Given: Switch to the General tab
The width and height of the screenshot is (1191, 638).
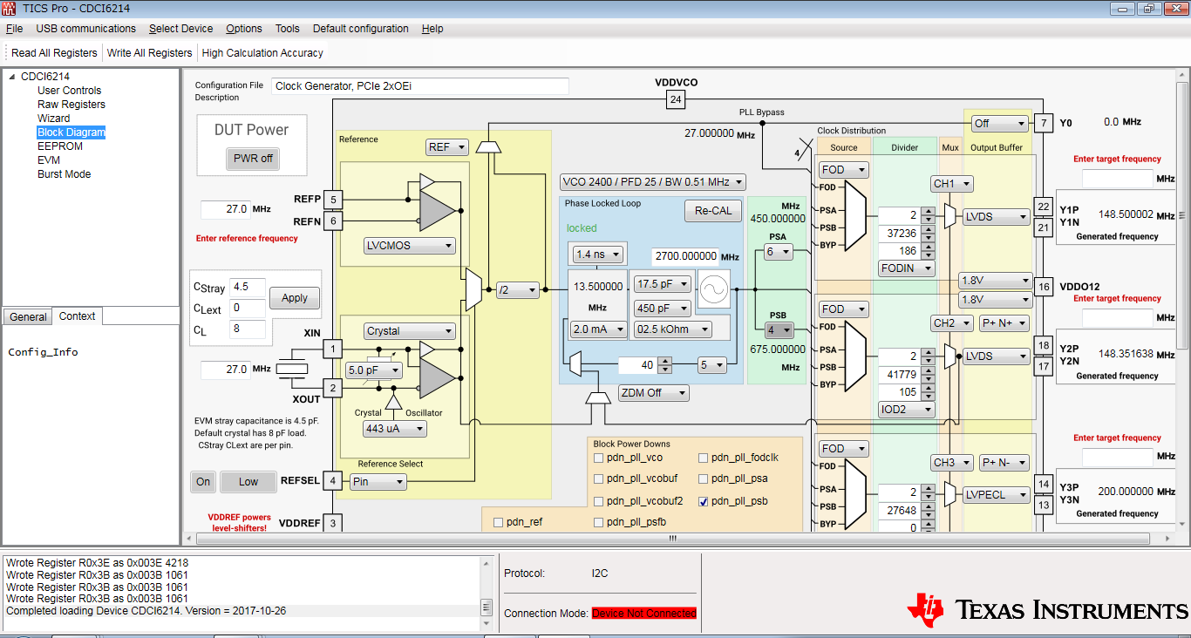Looking at the screenshot, I should [x=28, y=316].
